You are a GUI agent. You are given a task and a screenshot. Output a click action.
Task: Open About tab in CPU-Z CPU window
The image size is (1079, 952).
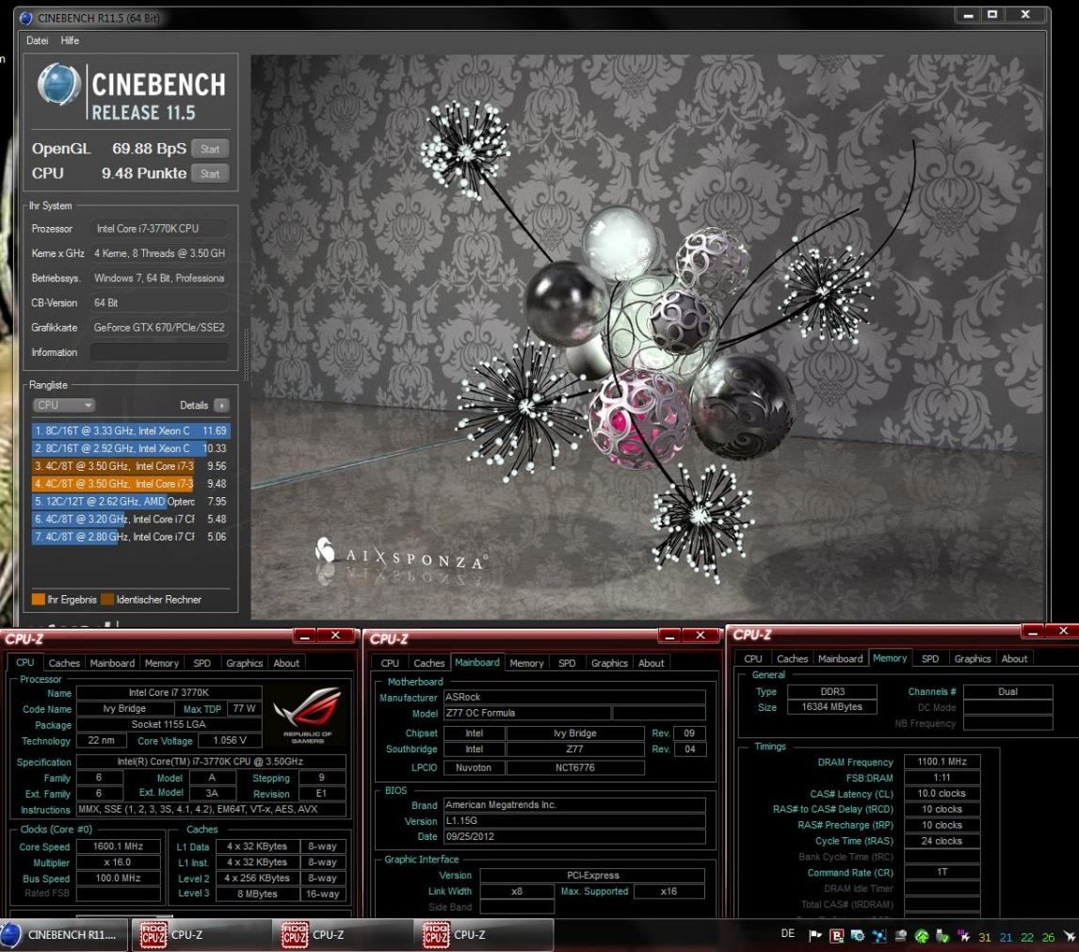(x=286, y=663)
